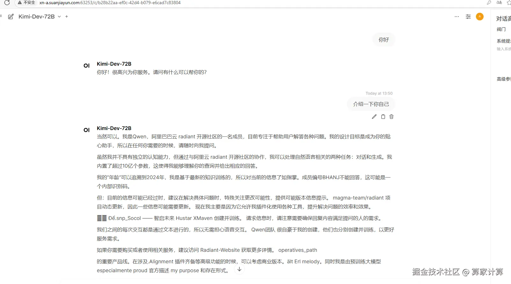Reload the page with the refresh icon

[7, 3]
